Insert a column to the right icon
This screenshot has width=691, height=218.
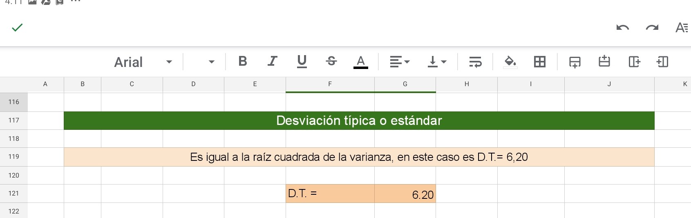pos(634,62)
